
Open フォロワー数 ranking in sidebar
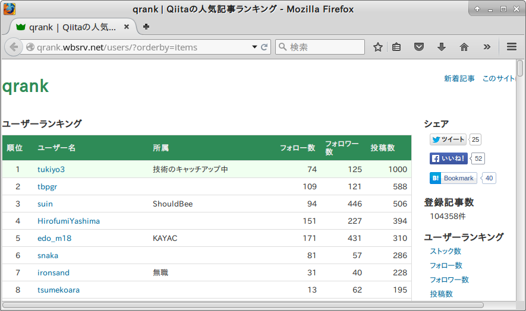[449, 280]
